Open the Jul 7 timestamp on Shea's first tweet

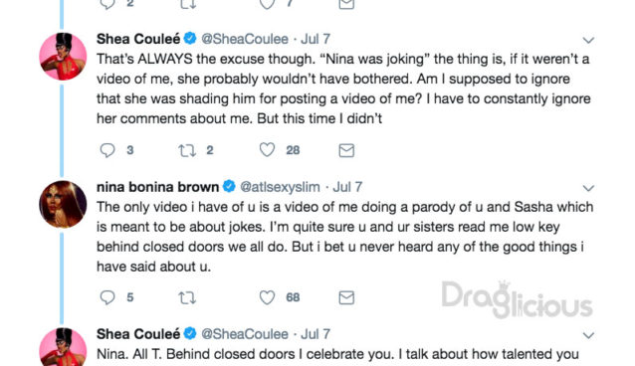coord(316,39)
